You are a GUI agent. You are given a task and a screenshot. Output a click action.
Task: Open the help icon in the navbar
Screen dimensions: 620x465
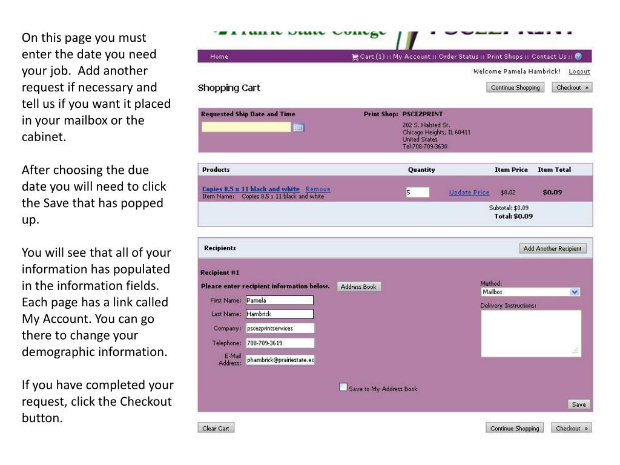tap(578, 56)
